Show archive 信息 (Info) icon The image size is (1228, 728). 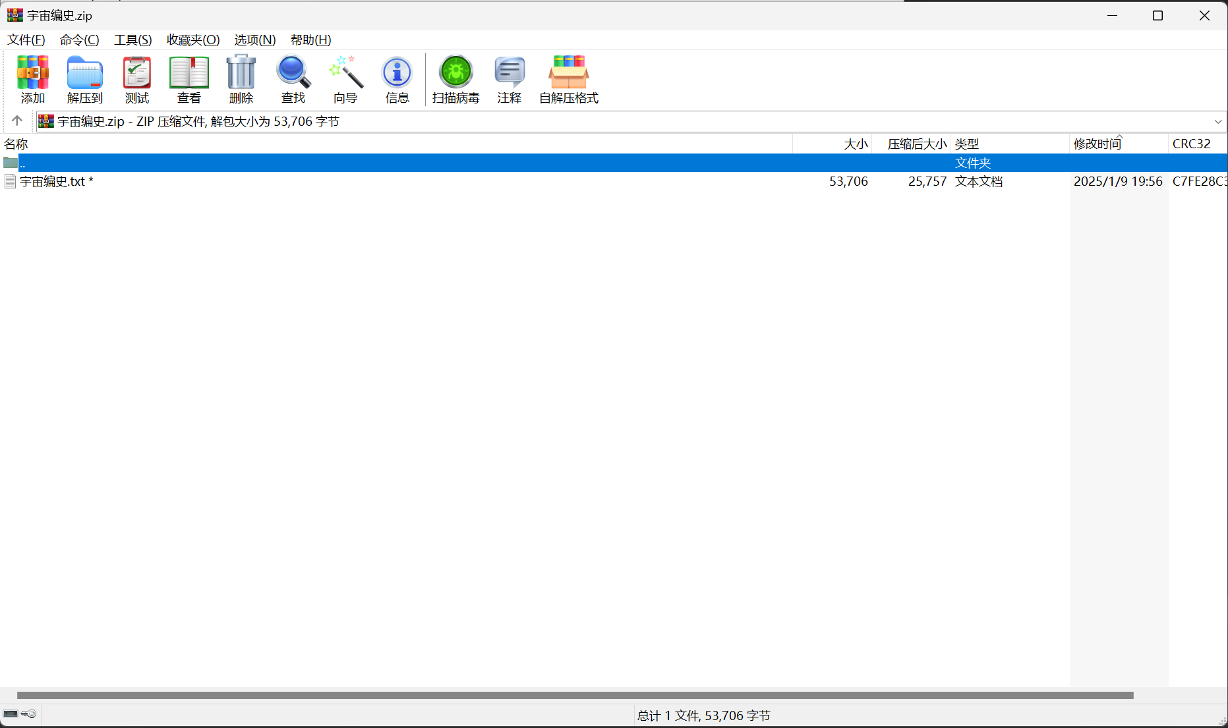pyautogui.click(x=397, y=79)
